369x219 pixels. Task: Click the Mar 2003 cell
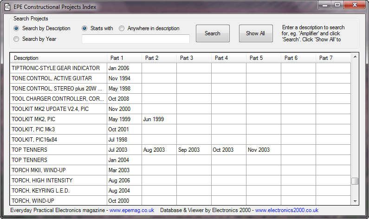click(x=124, y=170)
